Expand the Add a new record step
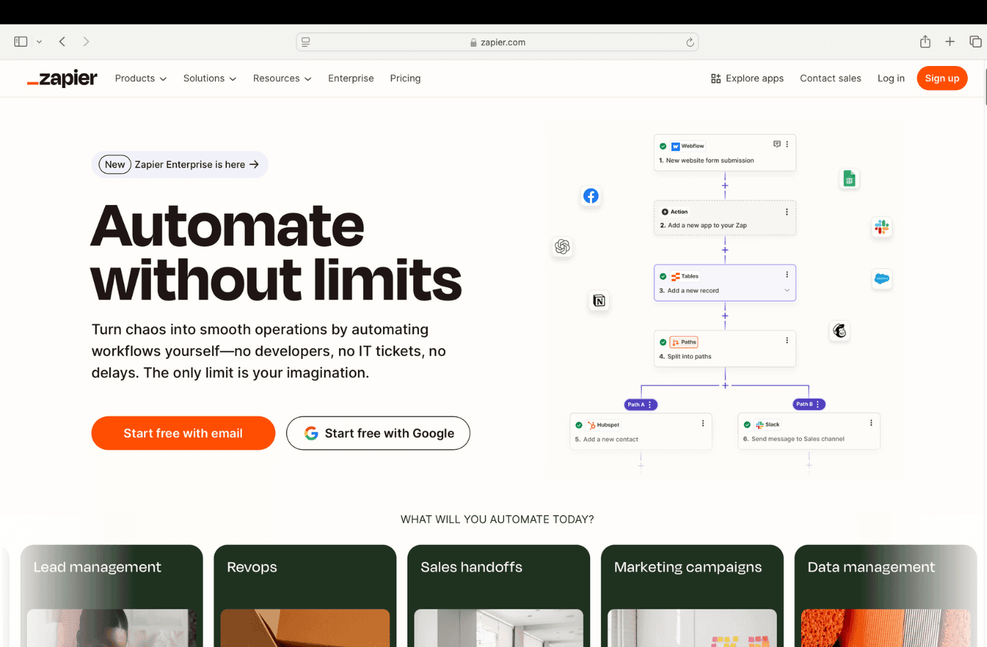The height and width of the screenshot is (647, 987). (x=786, y=290)
